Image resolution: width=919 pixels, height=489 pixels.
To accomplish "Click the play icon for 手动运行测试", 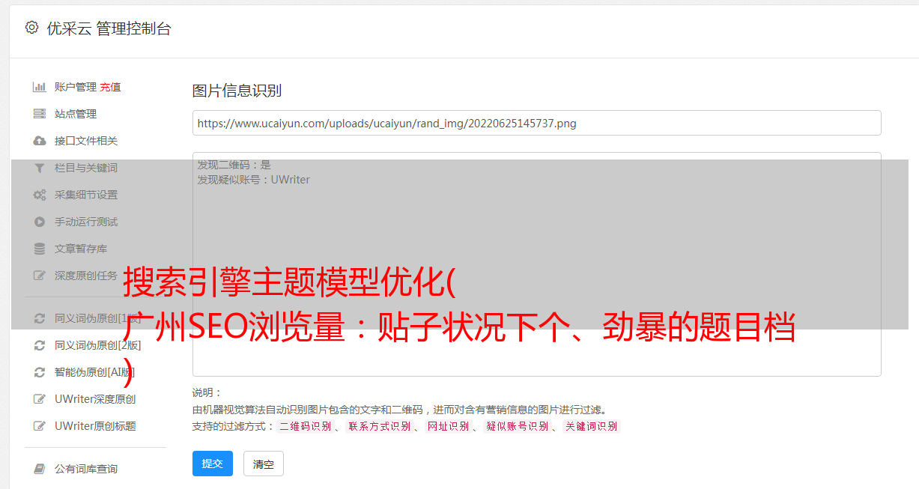I will click(40, 222).
